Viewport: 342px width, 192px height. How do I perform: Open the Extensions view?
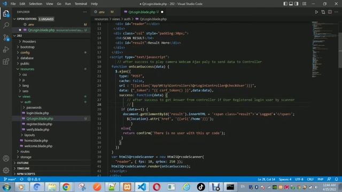tap(6, 62)
